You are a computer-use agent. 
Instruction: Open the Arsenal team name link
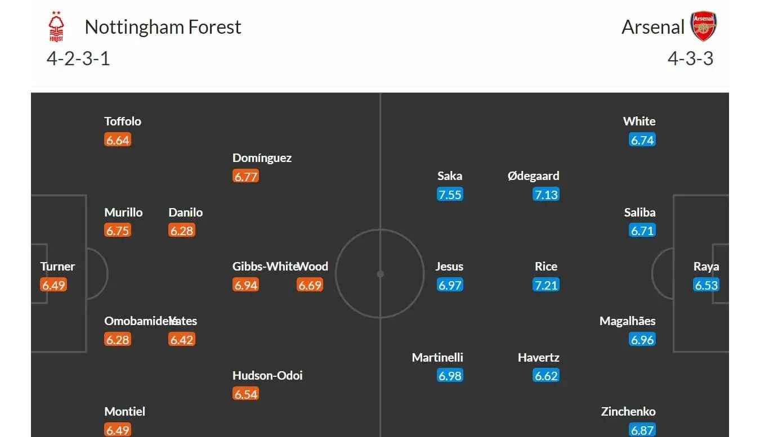pos(653,27)
